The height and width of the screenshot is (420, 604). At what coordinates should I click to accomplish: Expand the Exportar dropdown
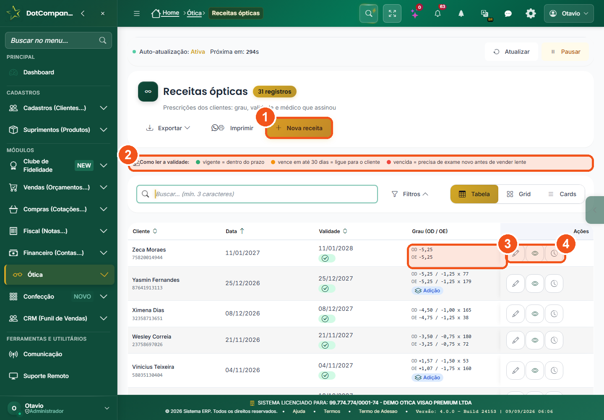168,128
